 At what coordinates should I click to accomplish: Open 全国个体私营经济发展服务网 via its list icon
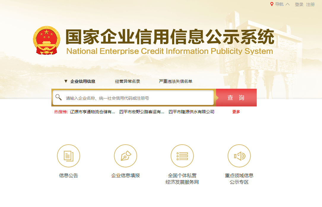point(182,156)
